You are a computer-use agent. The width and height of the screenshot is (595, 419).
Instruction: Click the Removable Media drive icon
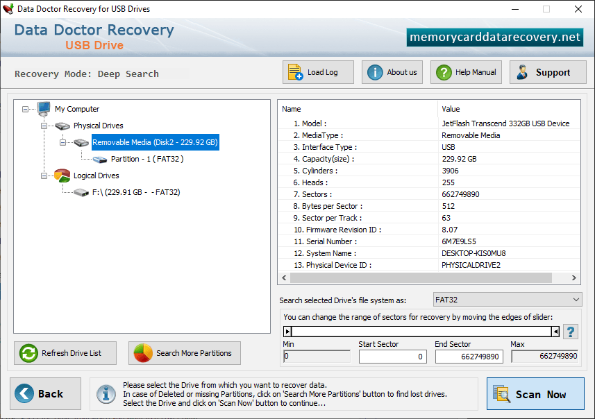(81, 143)
